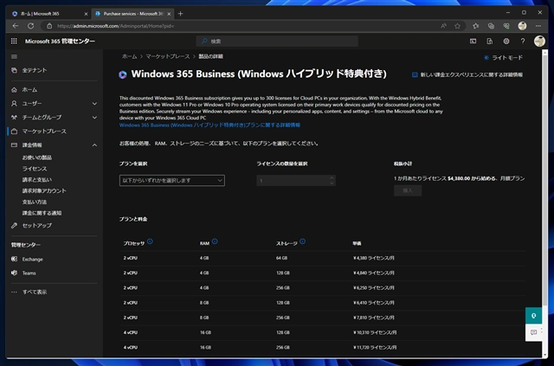
Task: Close the ホーム | Microsoft 365 tab
Action: (86, 14)
